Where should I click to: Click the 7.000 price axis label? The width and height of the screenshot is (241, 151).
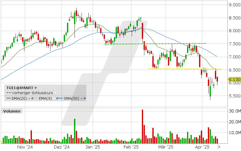click(234, 57)
